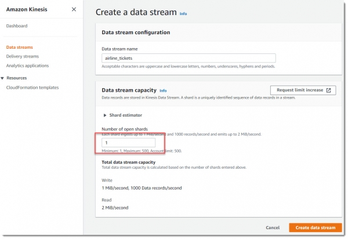The height and width of the screenshot is (239, 348).
Task: Click the Amazon Kinesis sidebar title
Action: 27,10
